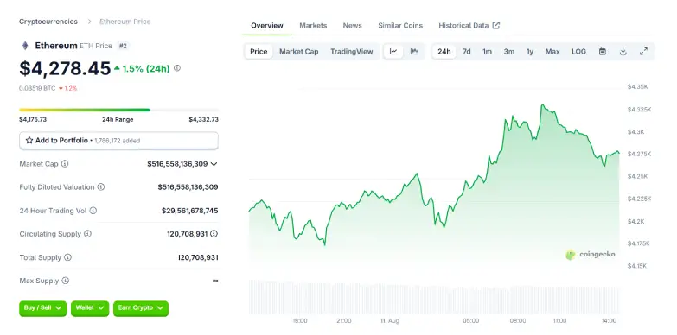Viewport: 677px width, 335px height.
Task: Click the 24 Hour Trading Vol info icon
Action: (93, 211)
